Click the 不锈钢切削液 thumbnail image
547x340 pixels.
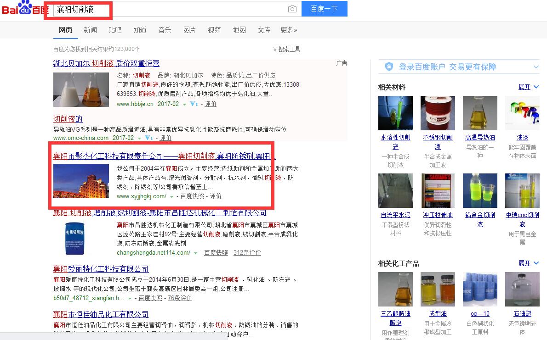(x=438, y=113)
